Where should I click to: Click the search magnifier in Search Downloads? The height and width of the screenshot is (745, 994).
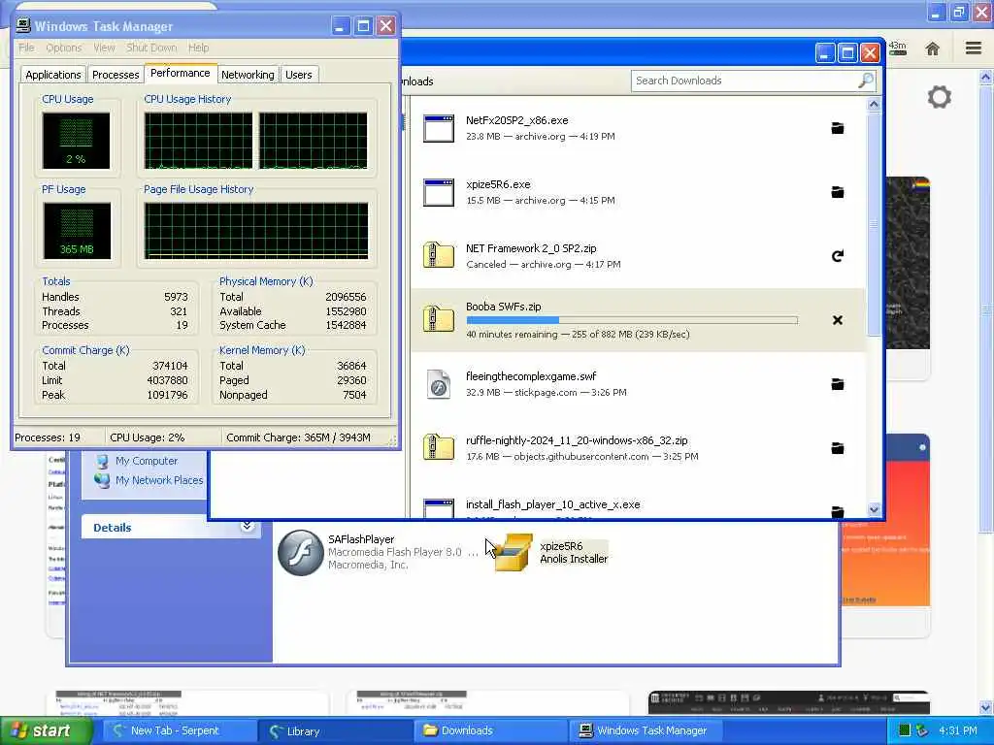(866, 81)
